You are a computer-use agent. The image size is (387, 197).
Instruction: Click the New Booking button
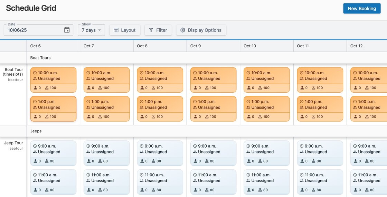[361, 9]
